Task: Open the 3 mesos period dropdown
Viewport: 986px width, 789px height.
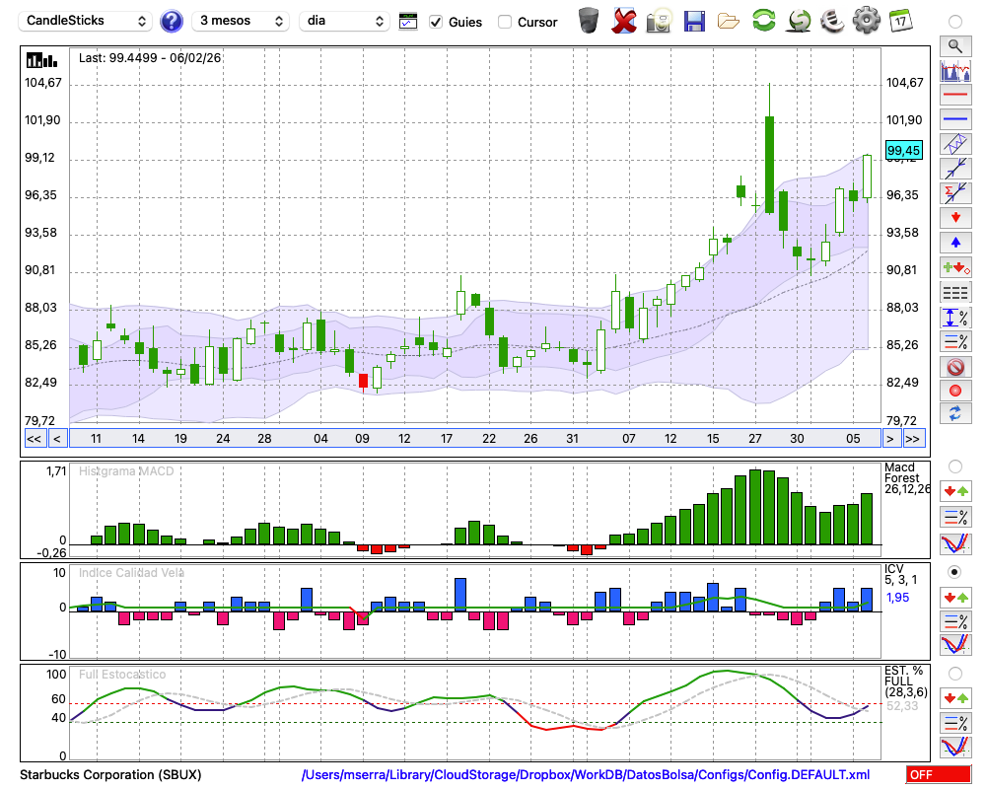Action: 241,21
